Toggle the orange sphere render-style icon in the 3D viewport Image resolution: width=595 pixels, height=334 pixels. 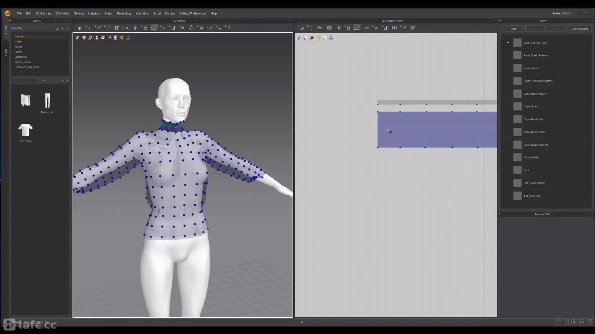[x=122, y=38]
